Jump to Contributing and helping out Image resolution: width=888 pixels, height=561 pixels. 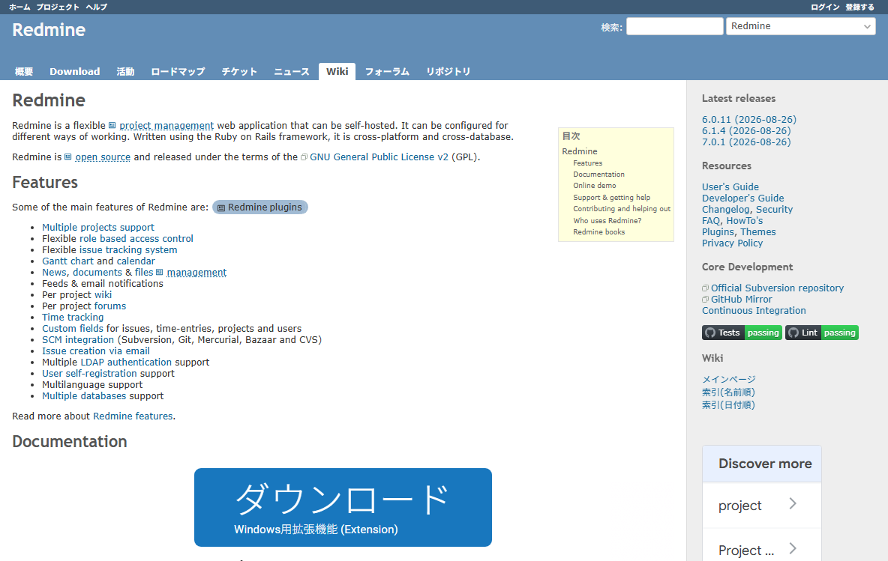pyautogui.click(x=621, y=209)
